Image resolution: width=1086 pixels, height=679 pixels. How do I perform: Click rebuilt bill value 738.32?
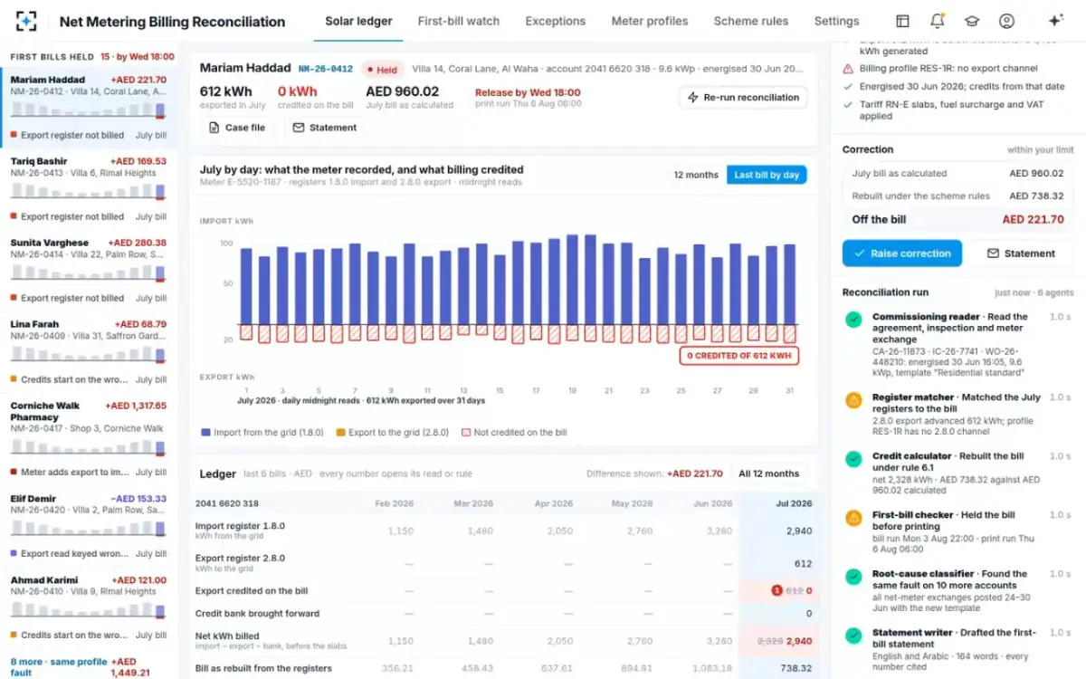pos(796,668)
